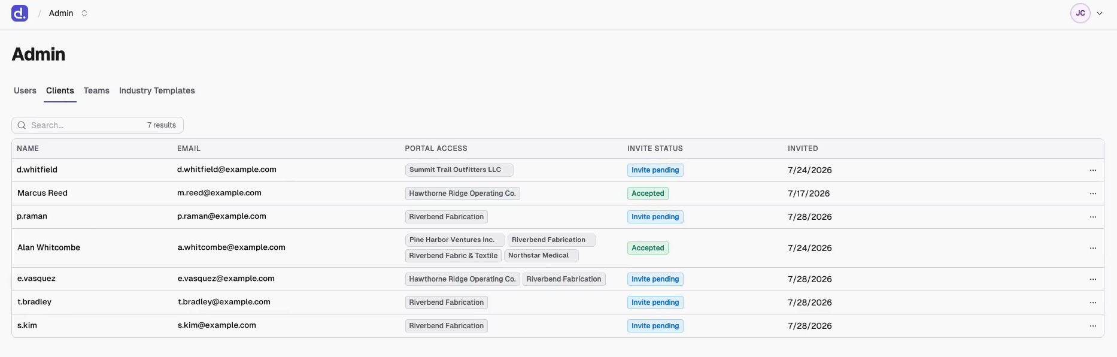Open row actions menu for t.bradley
1117x357 pixels.
(1093, 302)
